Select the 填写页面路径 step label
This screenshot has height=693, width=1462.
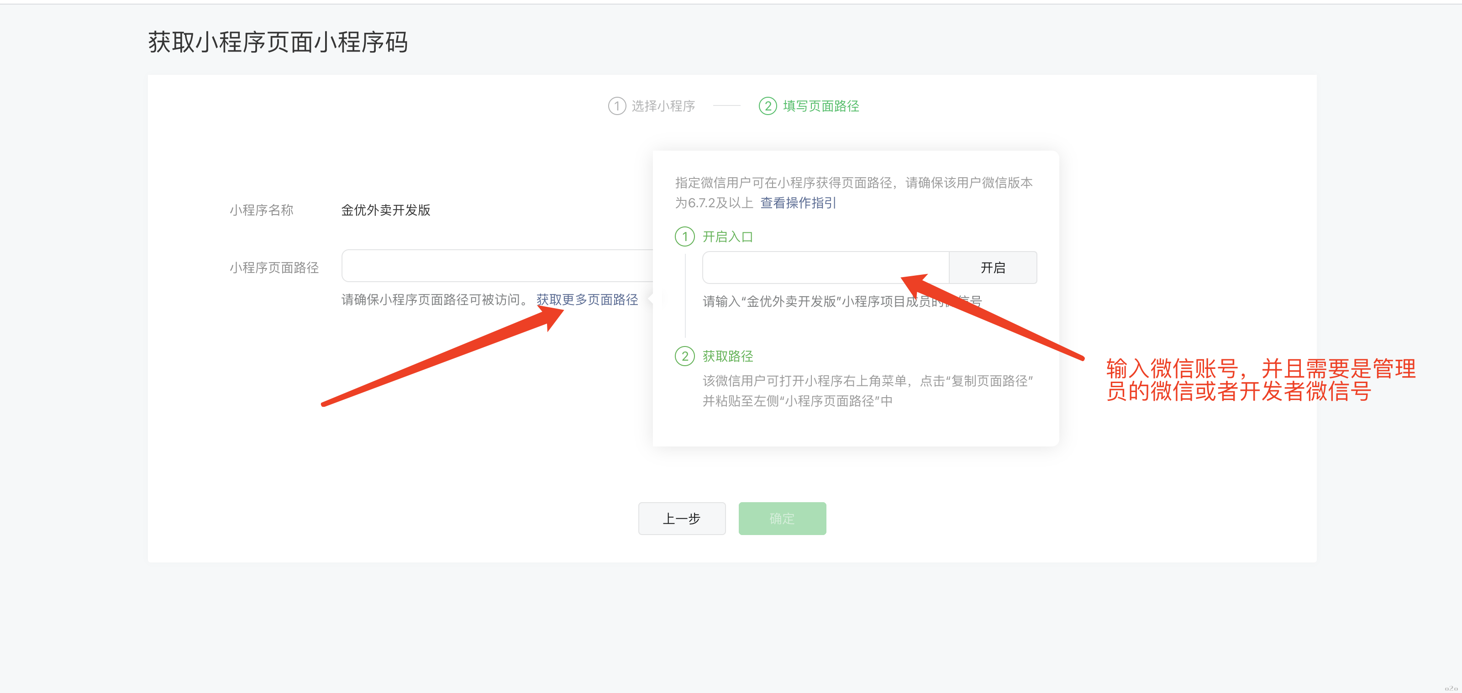[x=820, y=106]
